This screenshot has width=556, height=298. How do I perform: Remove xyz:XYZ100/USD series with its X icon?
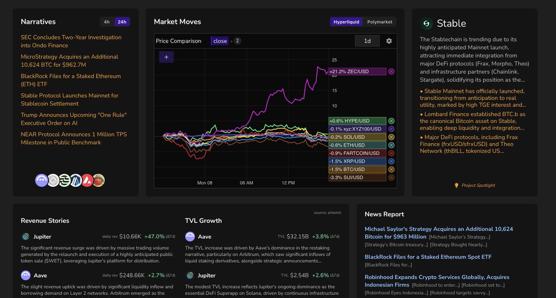tap(392, 129)
